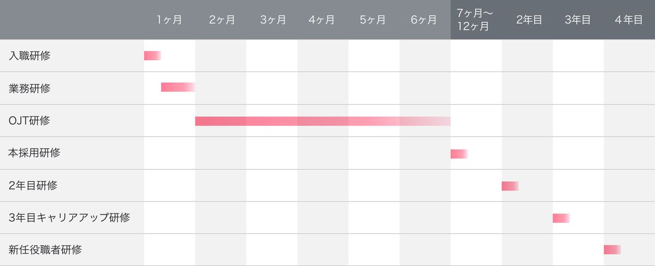Select the 業務研修 row label
This screenshot has height=266, width=655.
pyautogui.click(x=30, y=88)
